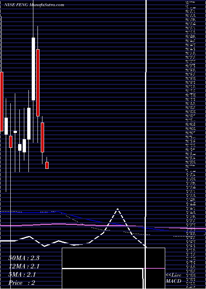The width and height of the screenshot is (206, 289).
Task: Click the '<<Live' label
Action: coord(173,275)
